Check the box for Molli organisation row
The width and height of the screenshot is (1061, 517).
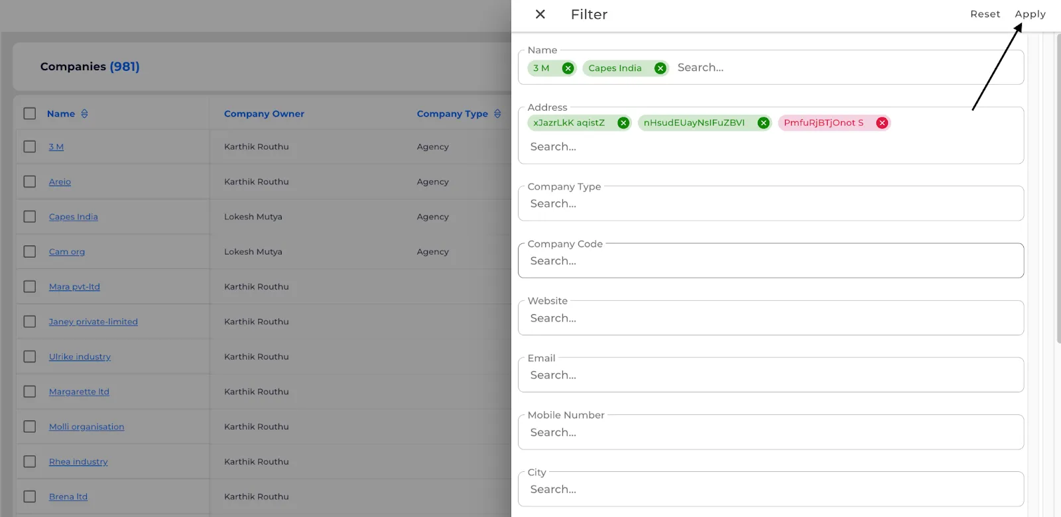pyautogui.click(x=30, y=427)
